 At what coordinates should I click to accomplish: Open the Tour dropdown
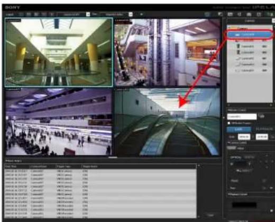click(x=264, y=188)
